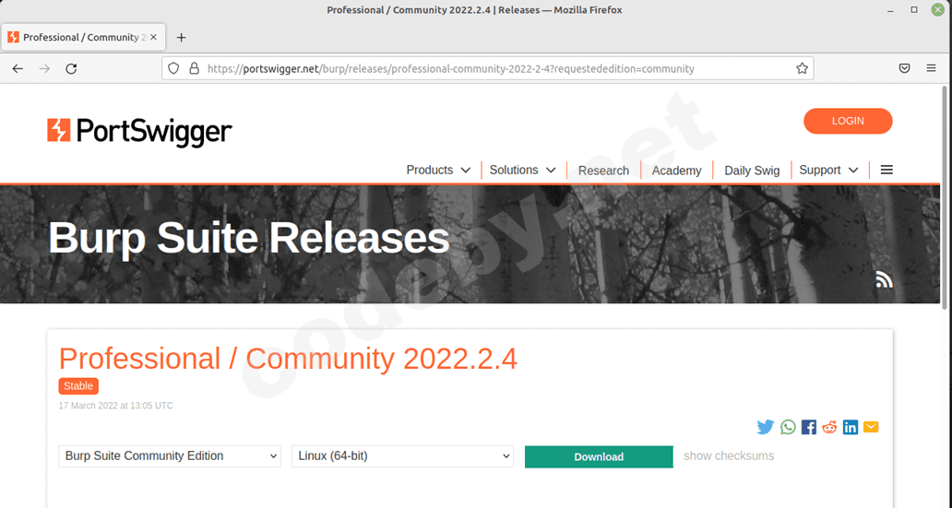Screen dimensions: 952x508
Task: Save page to Pocket icon
Action: 905,68
